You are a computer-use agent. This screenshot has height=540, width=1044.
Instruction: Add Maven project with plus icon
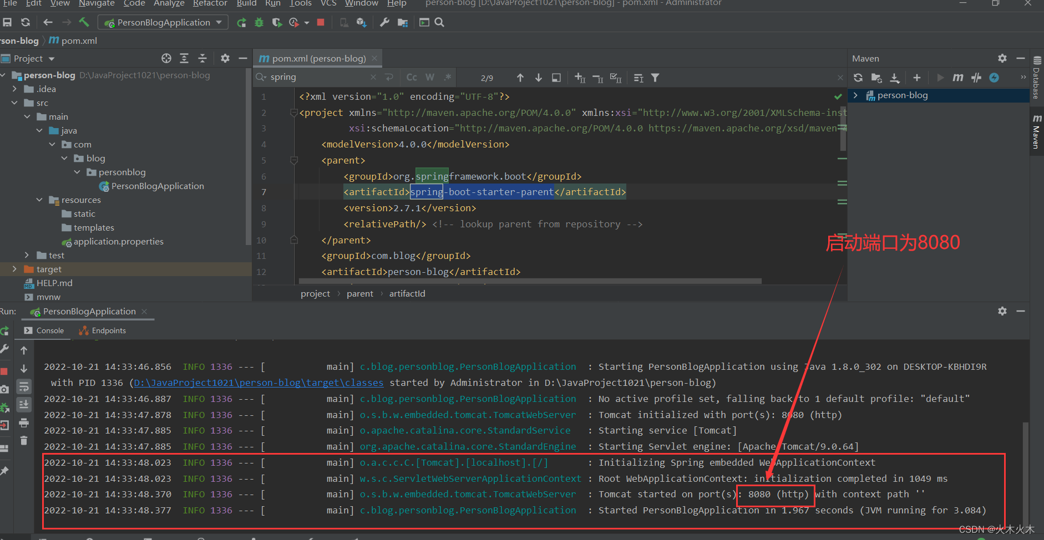(x=917, y=78)
